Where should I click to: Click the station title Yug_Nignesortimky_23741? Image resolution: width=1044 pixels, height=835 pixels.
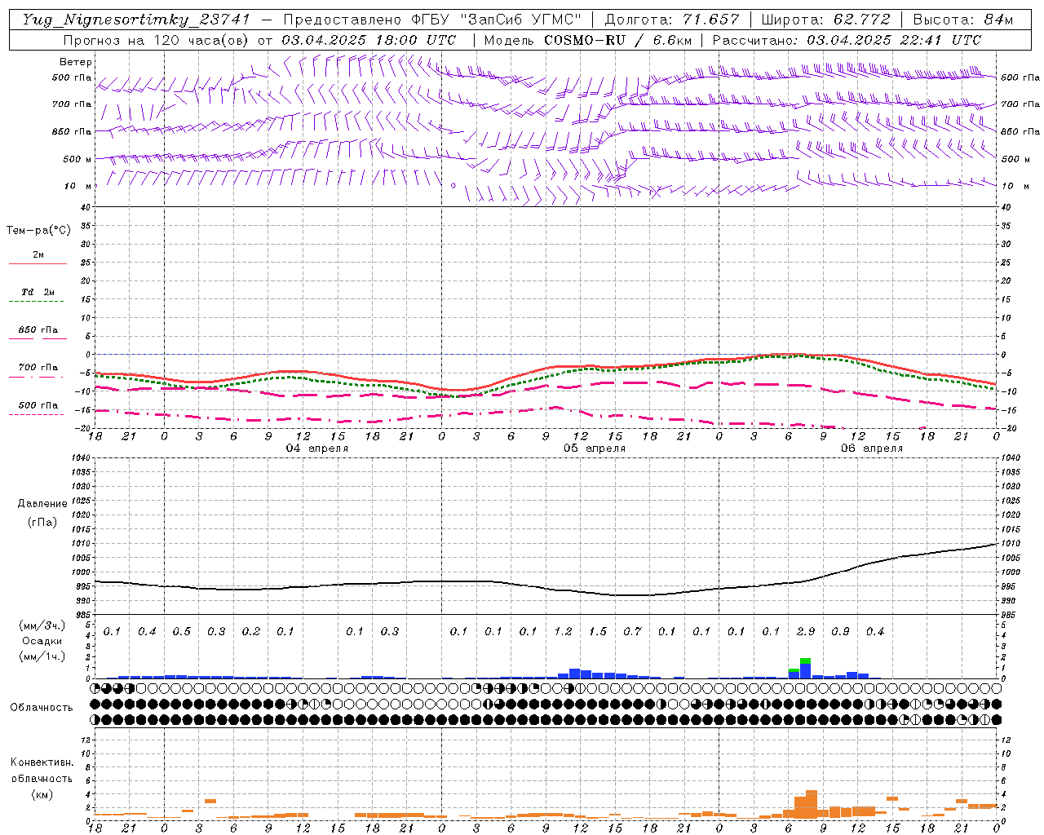135,20
